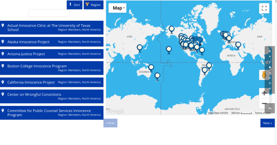Go to next page of results
Image resolution: width=277 pixels, height=145 pixels.
point(267,123)
